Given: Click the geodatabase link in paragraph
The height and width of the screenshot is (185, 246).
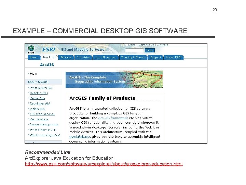Looking at the screenshot, I should (x=79, y=137).
